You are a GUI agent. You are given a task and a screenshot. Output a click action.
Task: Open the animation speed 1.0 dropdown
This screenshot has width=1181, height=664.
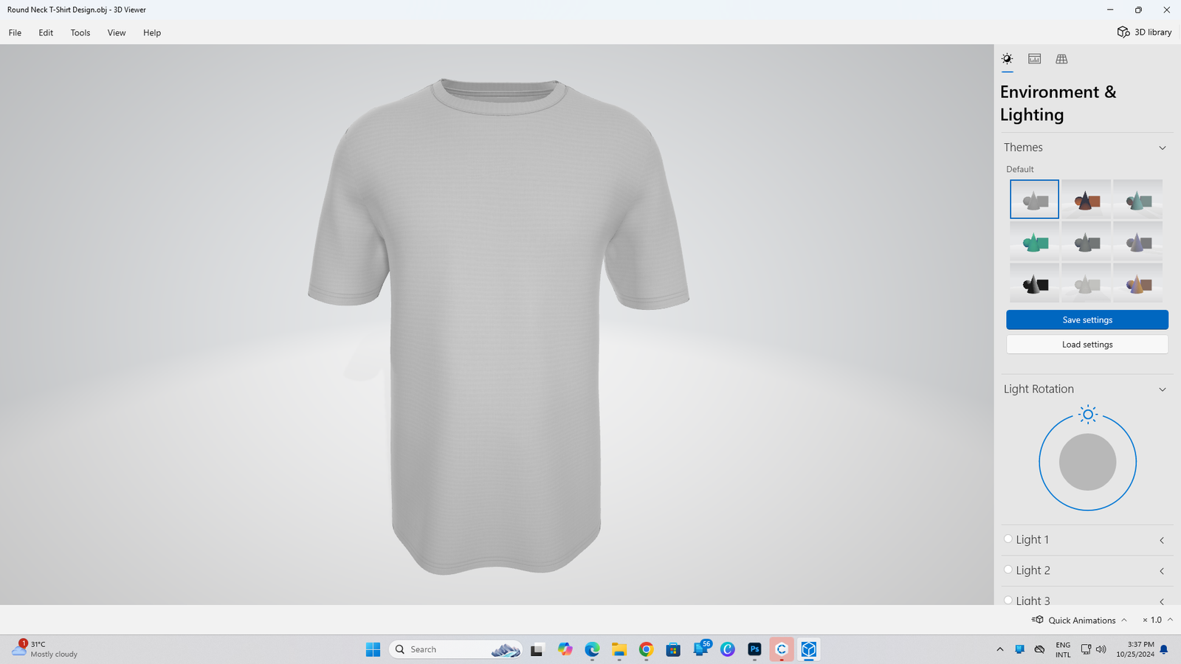tap(1157, 620)
